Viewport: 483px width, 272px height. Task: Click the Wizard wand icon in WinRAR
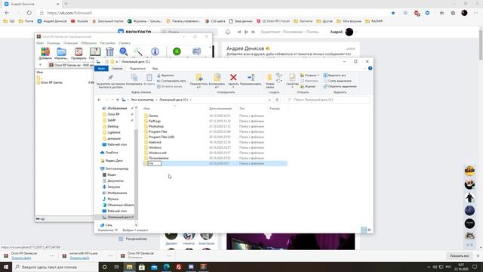tap(138, 52)
